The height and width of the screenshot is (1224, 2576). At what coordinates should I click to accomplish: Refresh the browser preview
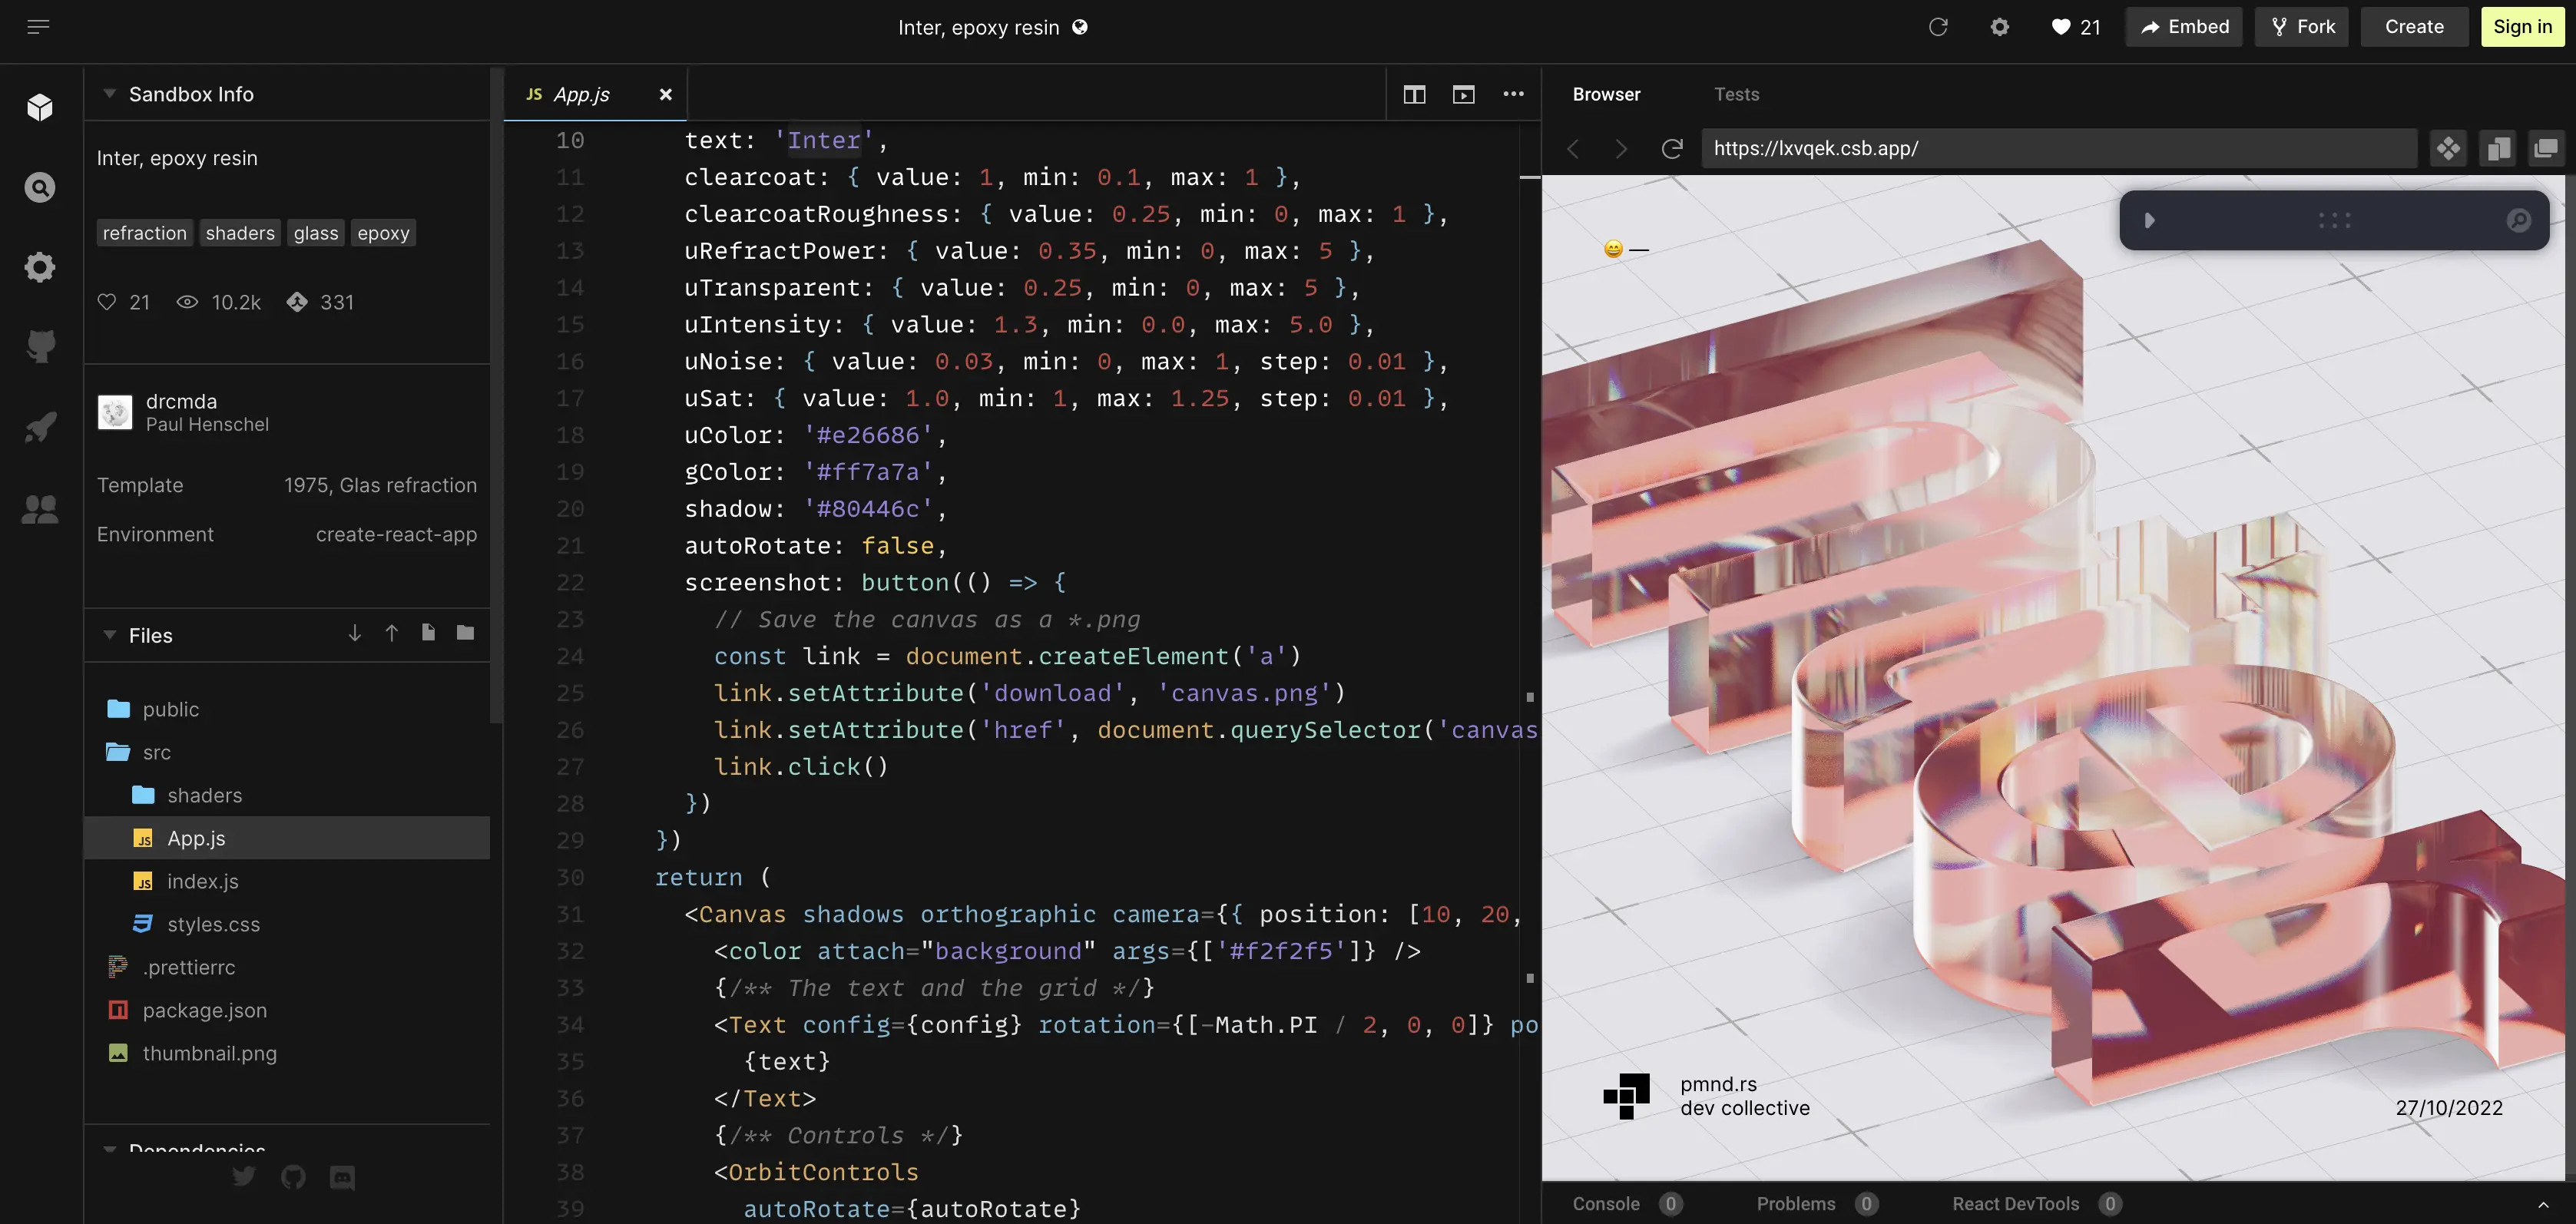(1672, 149)
